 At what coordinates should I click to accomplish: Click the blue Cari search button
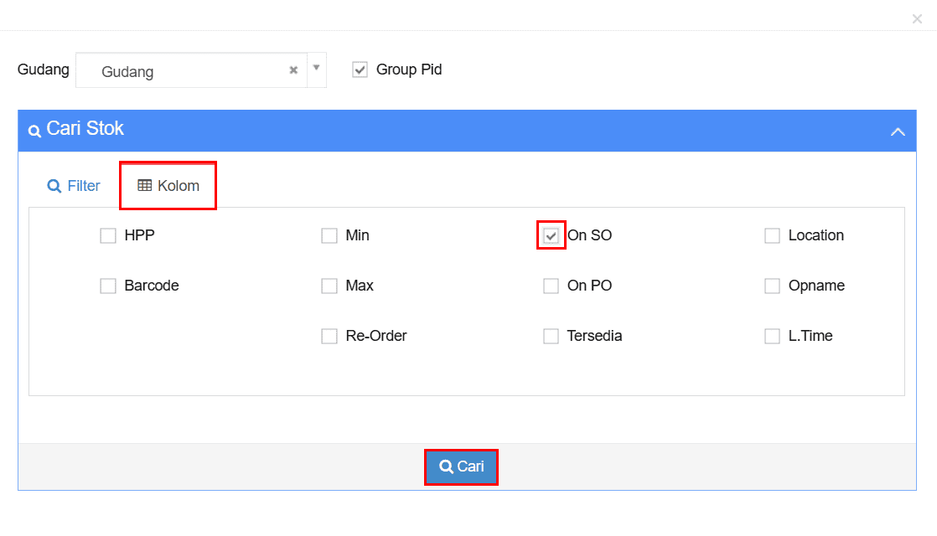pos(461,466)
